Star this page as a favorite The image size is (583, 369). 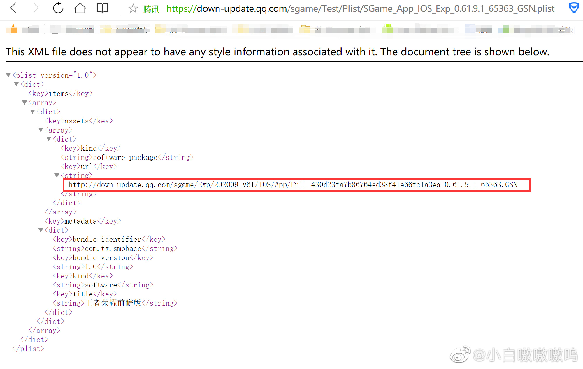pos(133,8)
